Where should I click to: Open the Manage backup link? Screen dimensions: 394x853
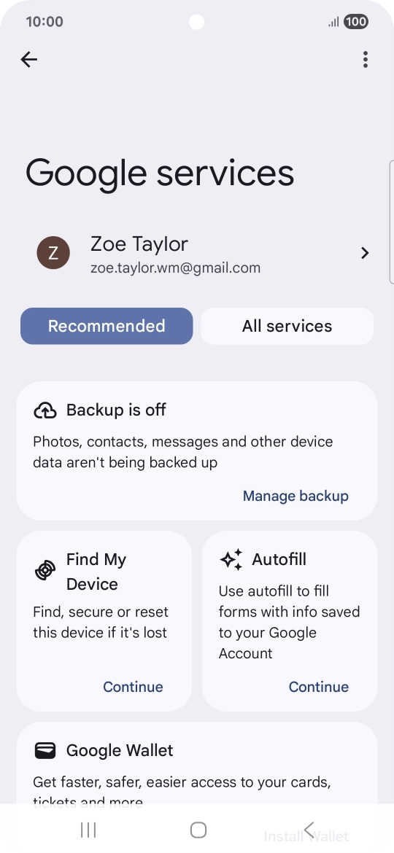295,496
